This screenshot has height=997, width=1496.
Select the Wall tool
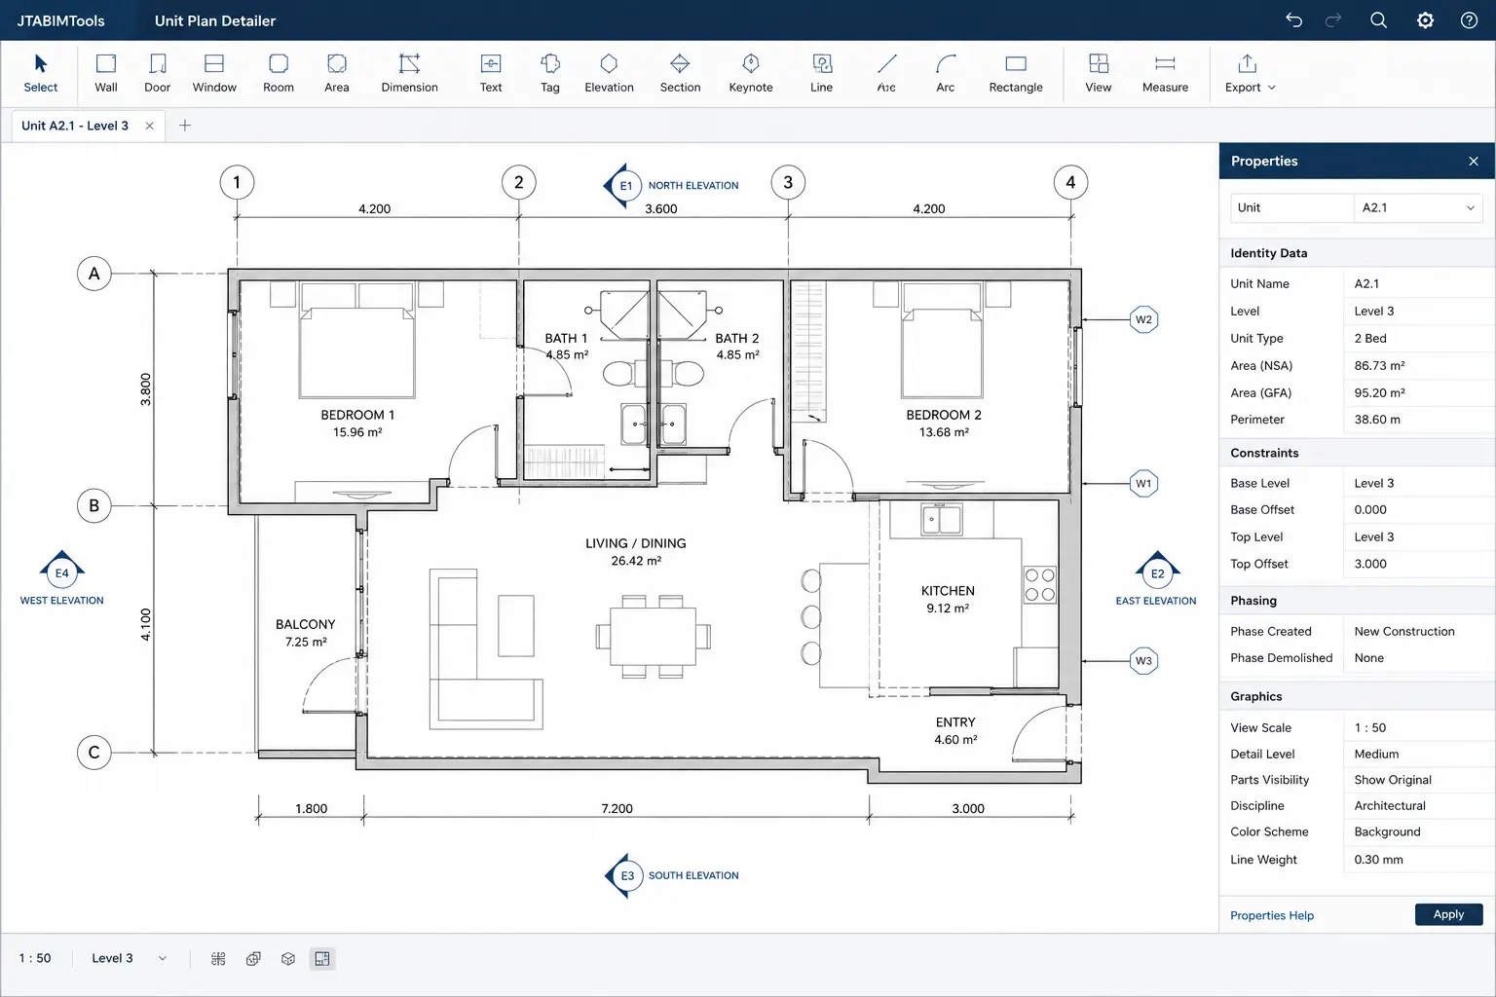[x=106, y=73]
